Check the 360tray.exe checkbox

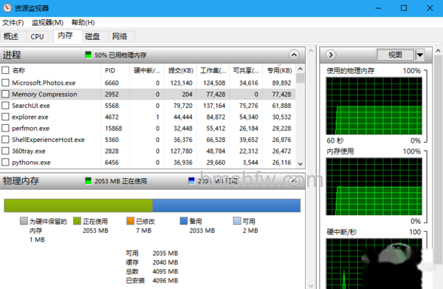[x=5, y=151]
